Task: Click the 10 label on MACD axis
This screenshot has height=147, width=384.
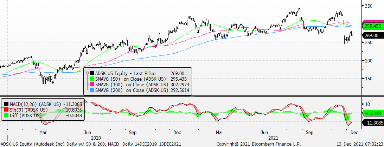Action: tap(367, 104)
